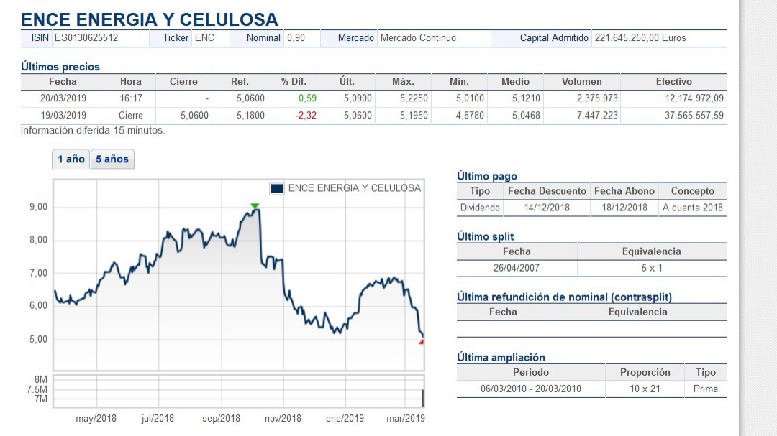
Task: Click the Fecha Descuento date 14/12/2018
Action: [x=547, y=208]
